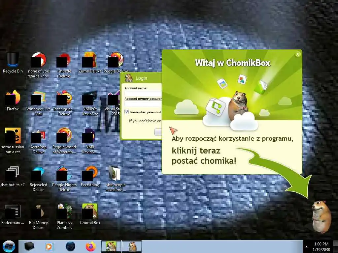Switch to the hamster Login taskbar button

coord(132,246)
